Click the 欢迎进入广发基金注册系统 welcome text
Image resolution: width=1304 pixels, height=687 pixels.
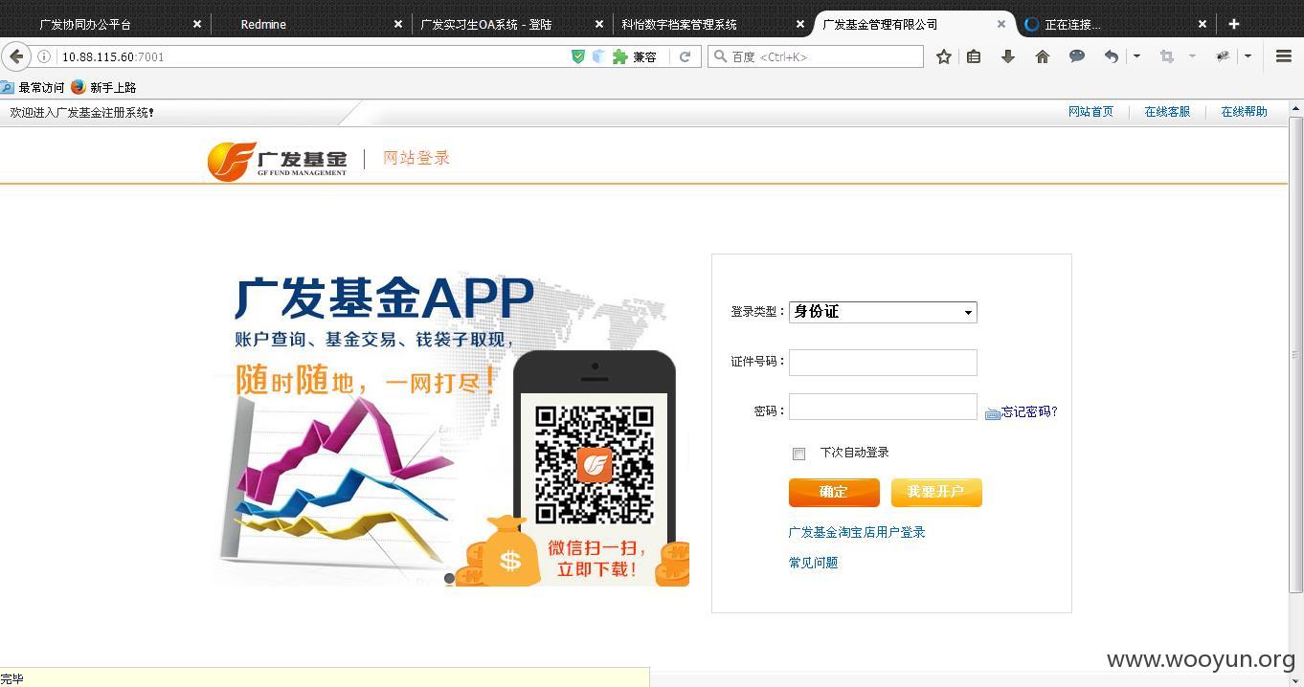tap(82, 112)
